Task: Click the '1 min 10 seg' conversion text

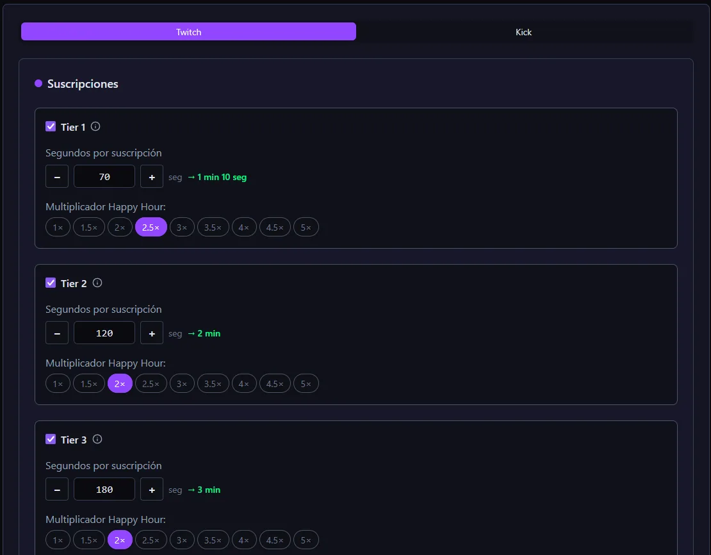Action: (222, 177)
